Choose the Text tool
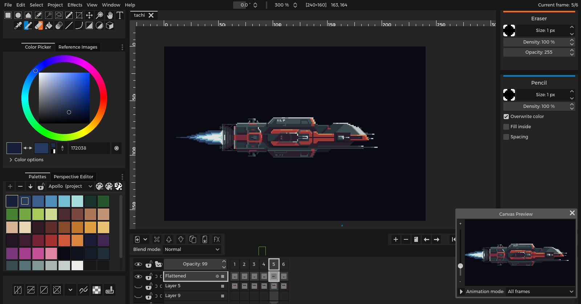The height and width of the screenshot is (304, 581). click(x=119, y=15)
